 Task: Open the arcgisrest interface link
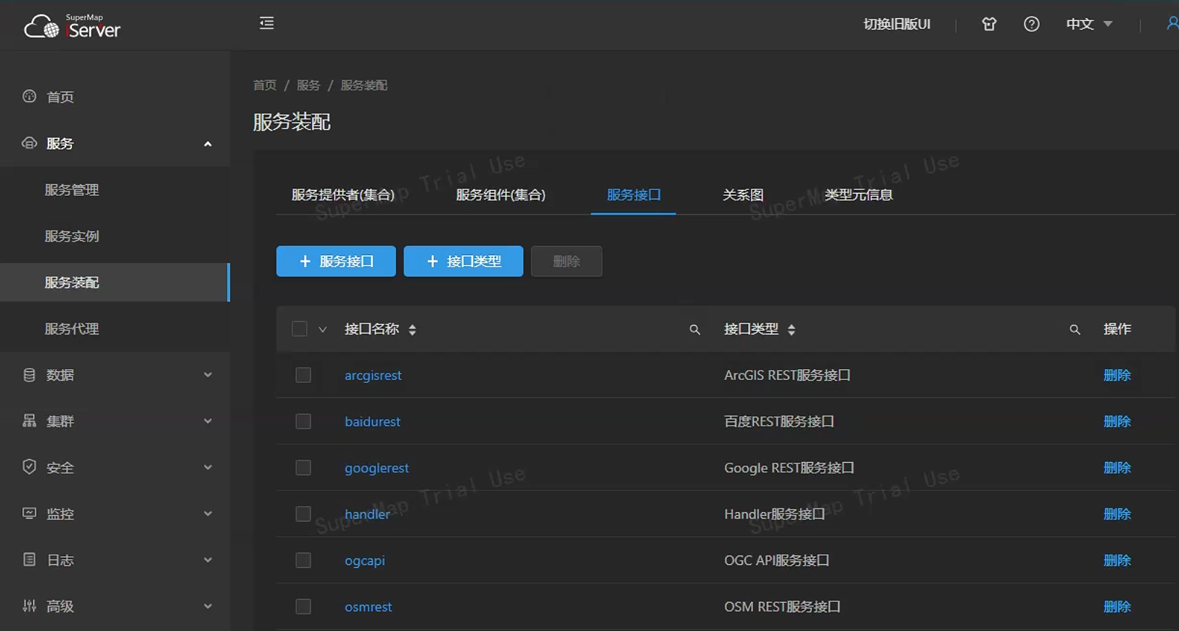[373, 375]
